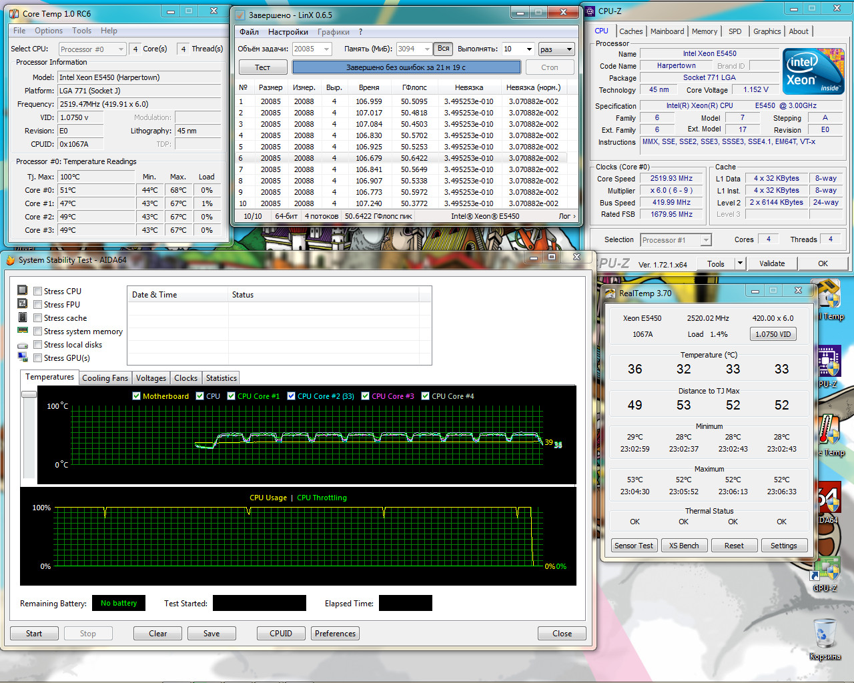Screen dimensions: 854x683
Task: Click AIDA64 Save button
Action: (211, 634)
